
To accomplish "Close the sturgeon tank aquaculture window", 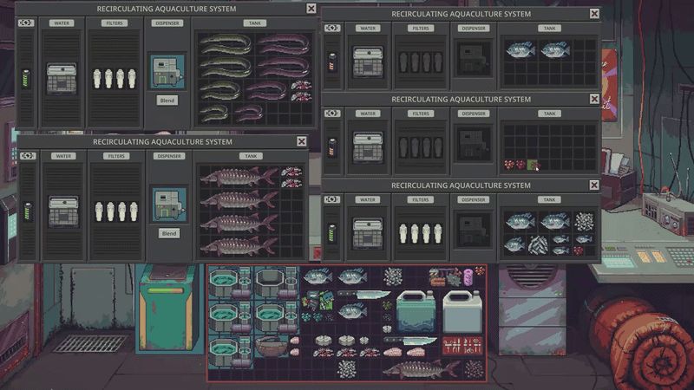I will click(x=301, y=141).
